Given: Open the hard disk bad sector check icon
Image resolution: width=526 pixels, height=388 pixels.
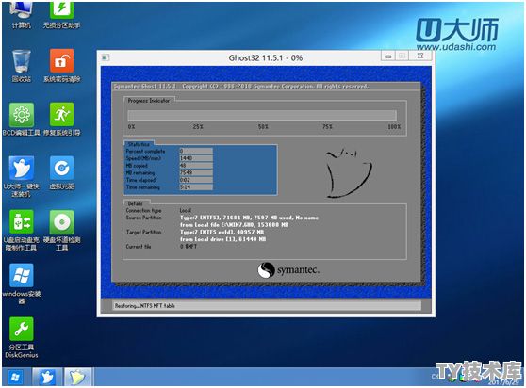Looking at the screenshot, I should pyautogui.click(x=61, y=230).
